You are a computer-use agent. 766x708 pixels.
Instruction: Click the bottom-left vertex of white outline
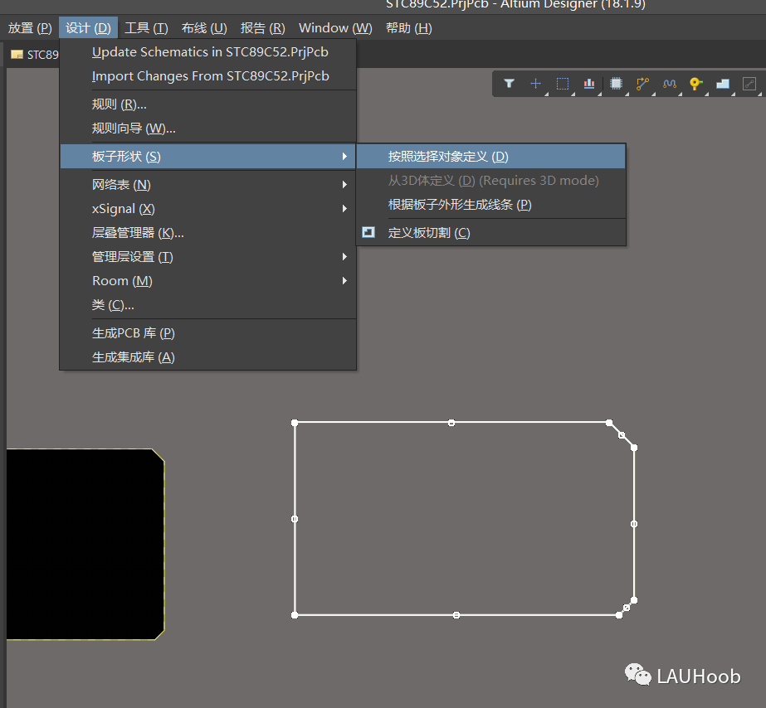pos(295,615)
